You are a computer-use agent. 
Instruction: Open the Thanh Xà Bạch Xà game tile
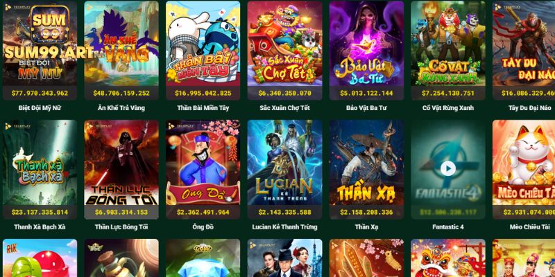click(40, 163)
